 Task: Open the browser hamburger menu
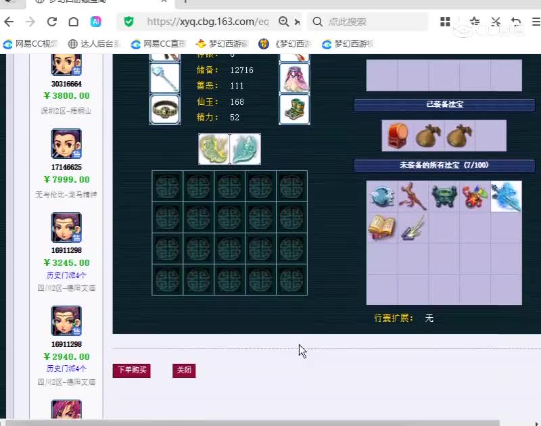coord(536,22)
